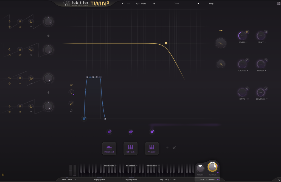281x182 pixels.
Task: Click the Arpeggiator button in bottom bar
Action: point(99,180)
